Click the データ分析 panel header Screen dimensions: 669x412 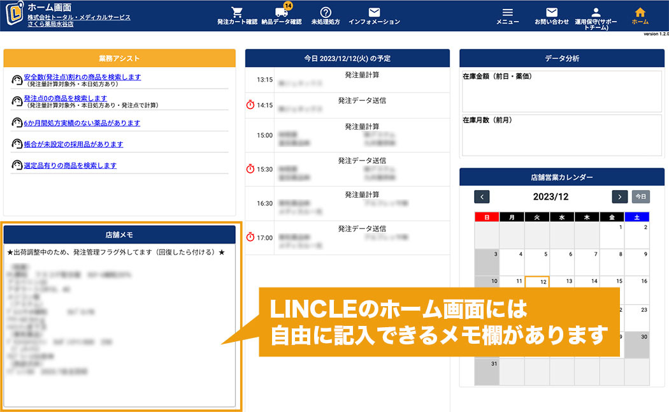(x=562, y=58)
